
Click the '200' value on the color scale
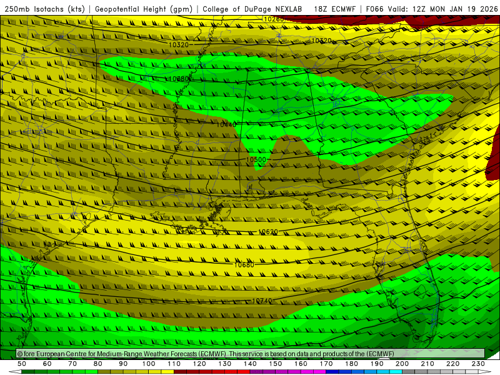click(x=402, y=364)
